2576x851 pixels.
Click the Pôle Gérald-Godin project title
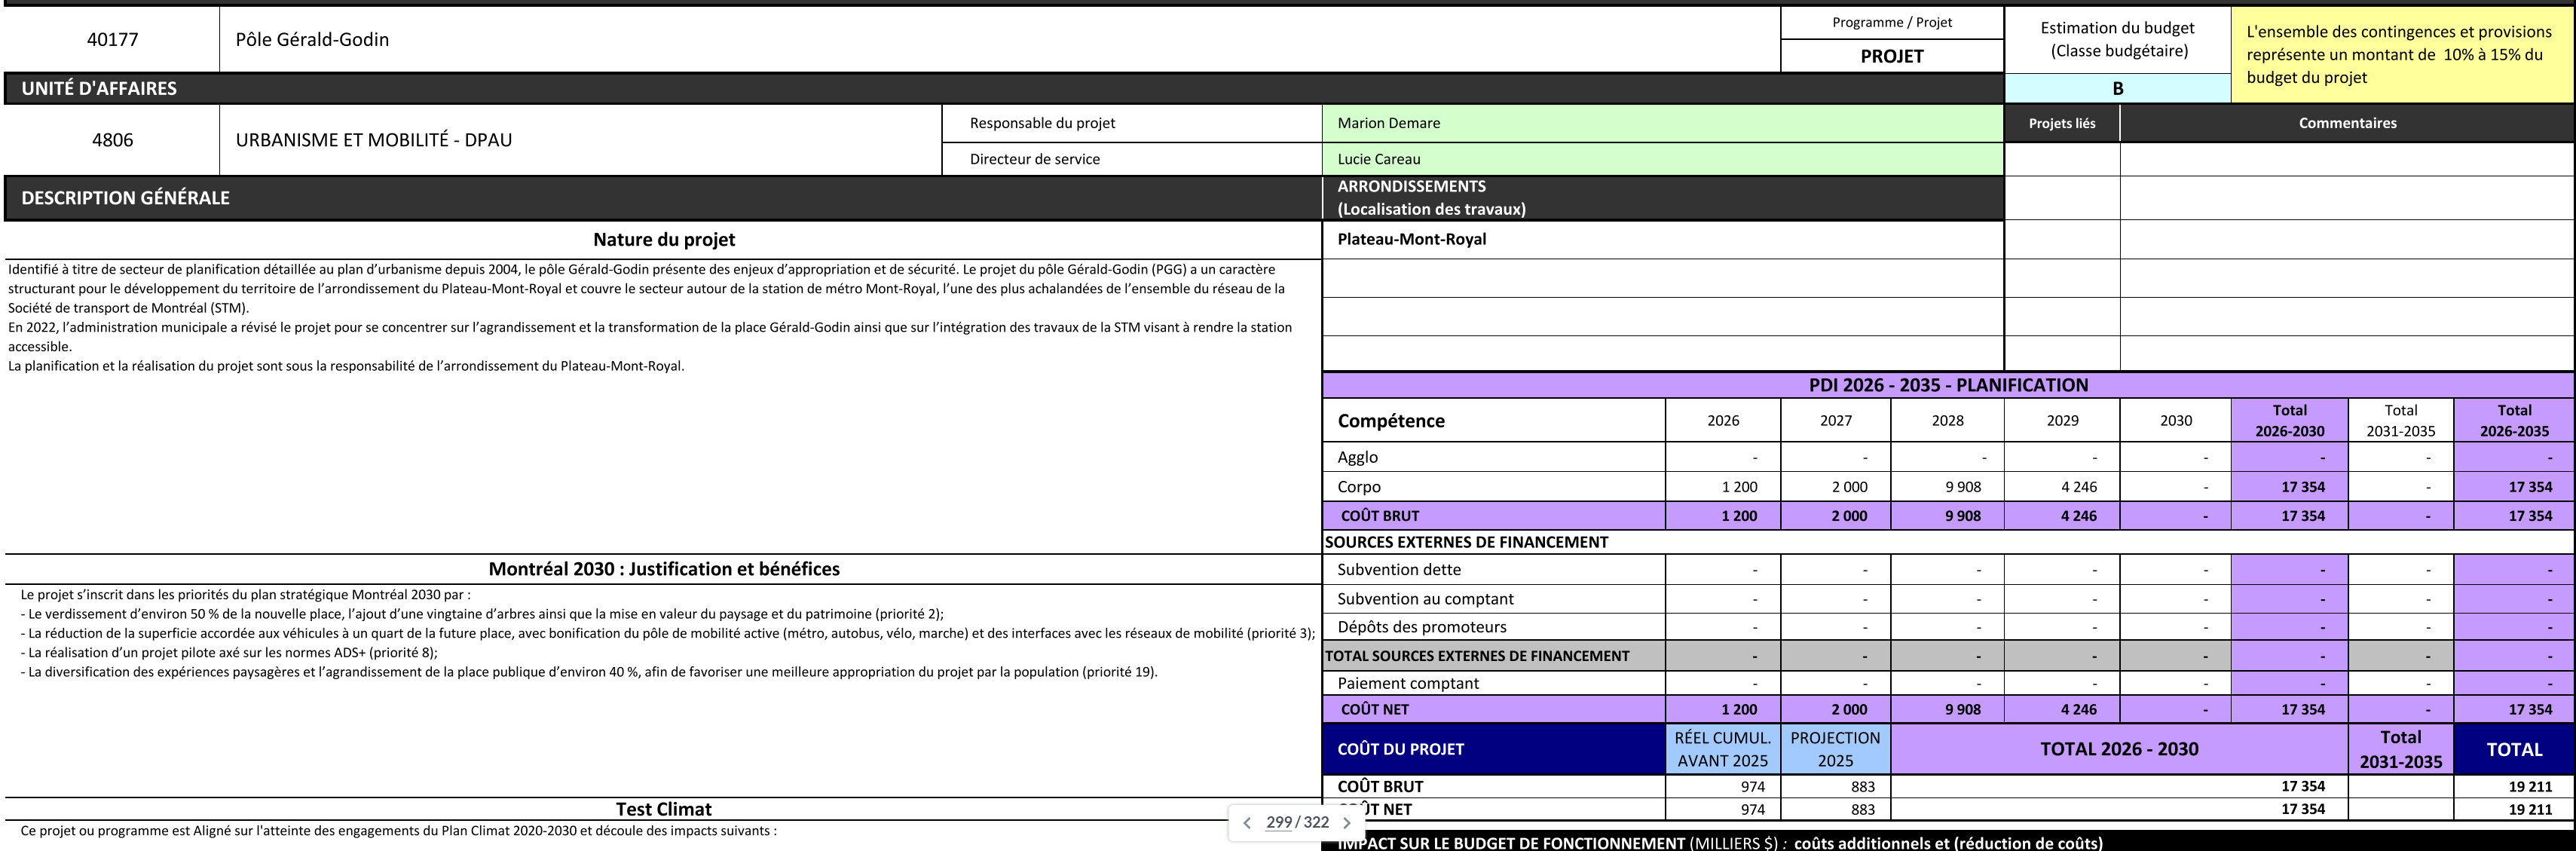(x=312, y=40)
